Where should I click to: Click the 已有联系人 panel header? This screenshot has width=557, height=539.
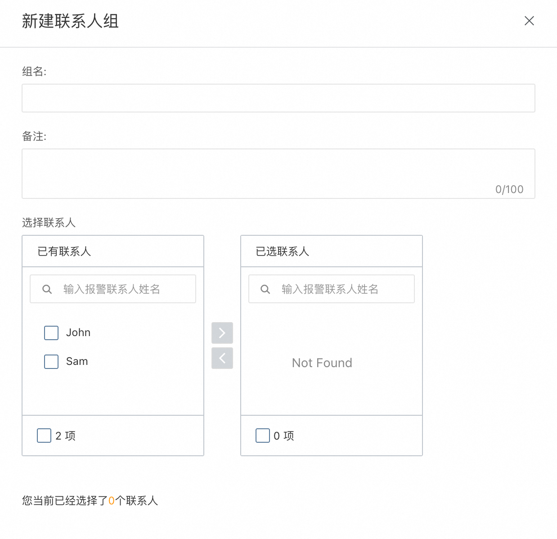click(64, 252)
